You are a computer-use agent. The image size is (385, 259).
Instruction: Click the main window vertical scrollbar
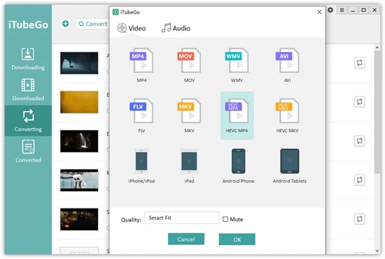coord(377,112)
